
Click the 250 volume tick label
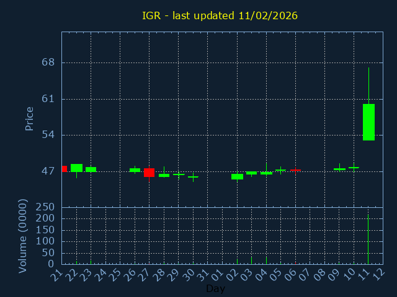tap(45, 207)
